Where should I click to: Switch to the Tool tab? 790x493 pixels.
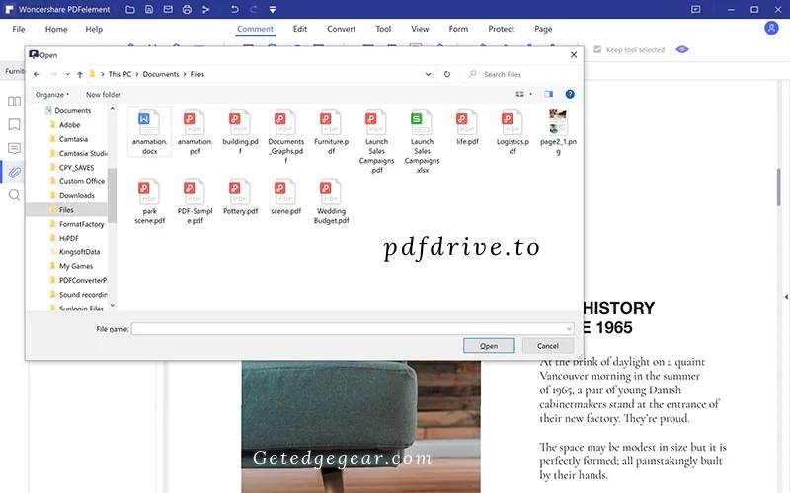click(x=383, y=29)
